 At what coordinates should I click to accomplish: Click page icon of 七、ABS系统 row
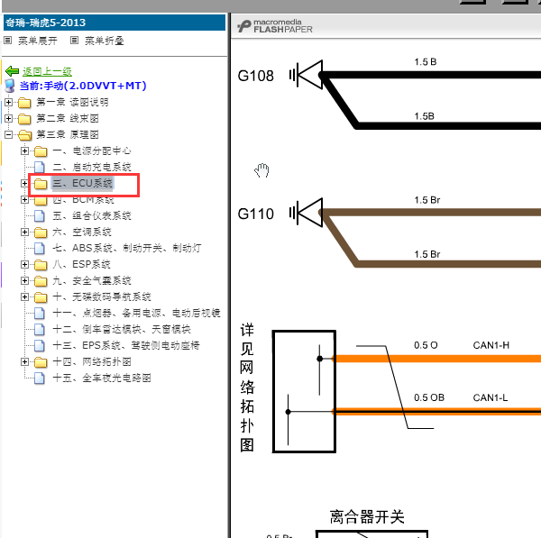tap(40, 249)
